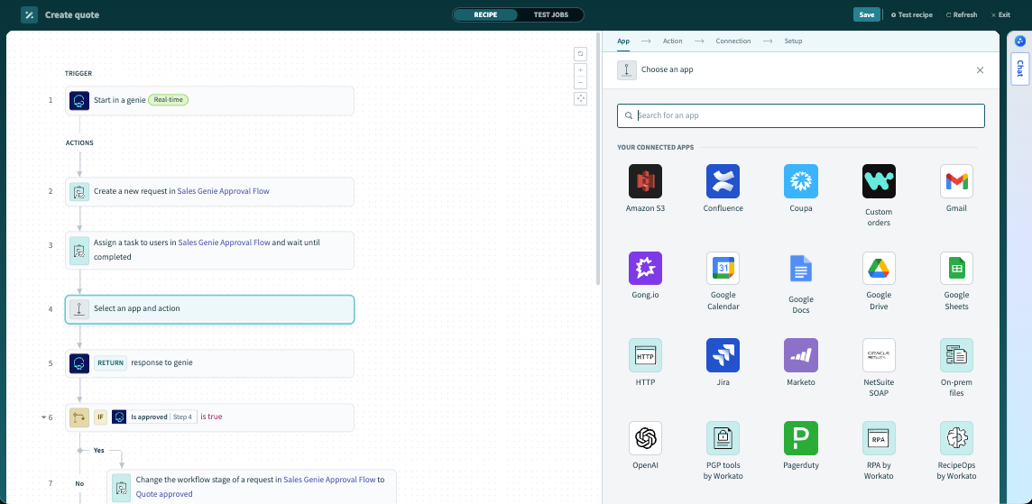The width and height of the screenshot is (1032, 504).
Task: Pick the Google Sheets app icon
Action: 956,268
